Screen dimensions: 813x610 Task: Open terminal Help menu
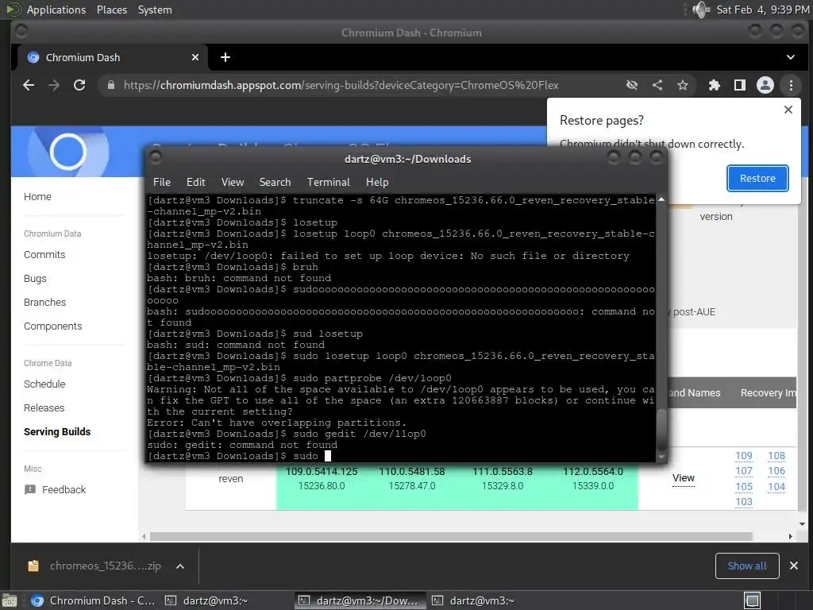pyautogui.click(x=377, y=182)
